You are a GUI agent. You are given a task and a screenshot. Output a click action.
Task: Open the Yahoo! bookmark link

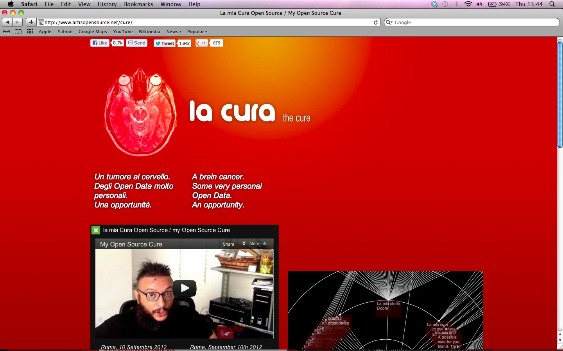click(65, 32)
